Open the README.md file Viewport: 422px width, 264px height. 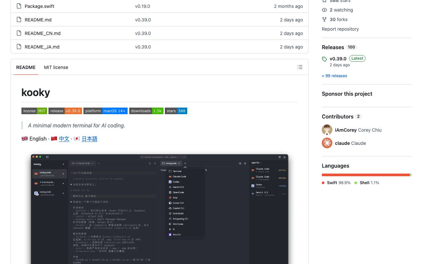point(38,20)
